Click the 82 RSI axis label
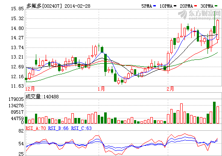This screenshot has height=156, width=222. pyautogui.click(x=21, y=131)
